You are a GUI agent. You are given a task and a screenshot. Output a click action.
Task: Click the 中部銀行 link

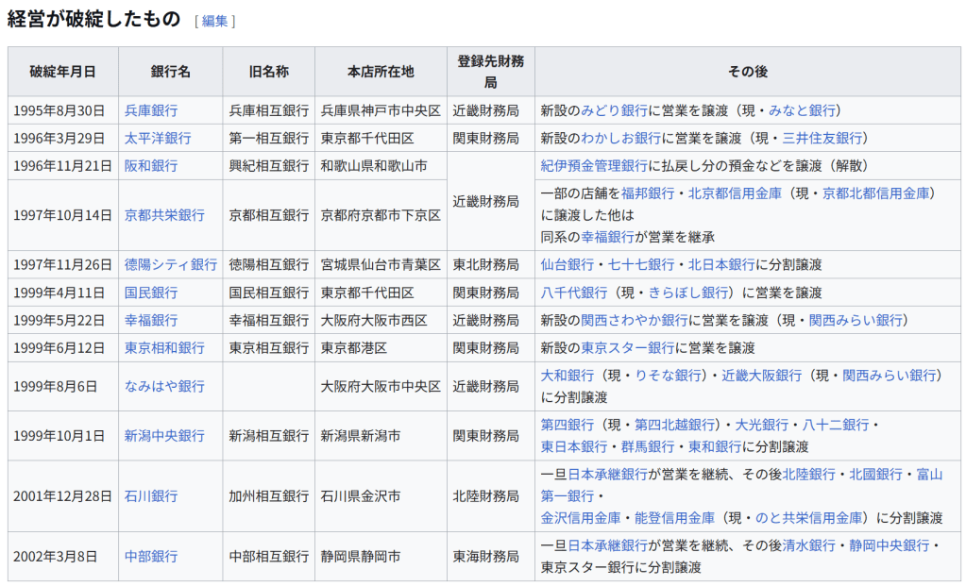click(x=150, y=556)
